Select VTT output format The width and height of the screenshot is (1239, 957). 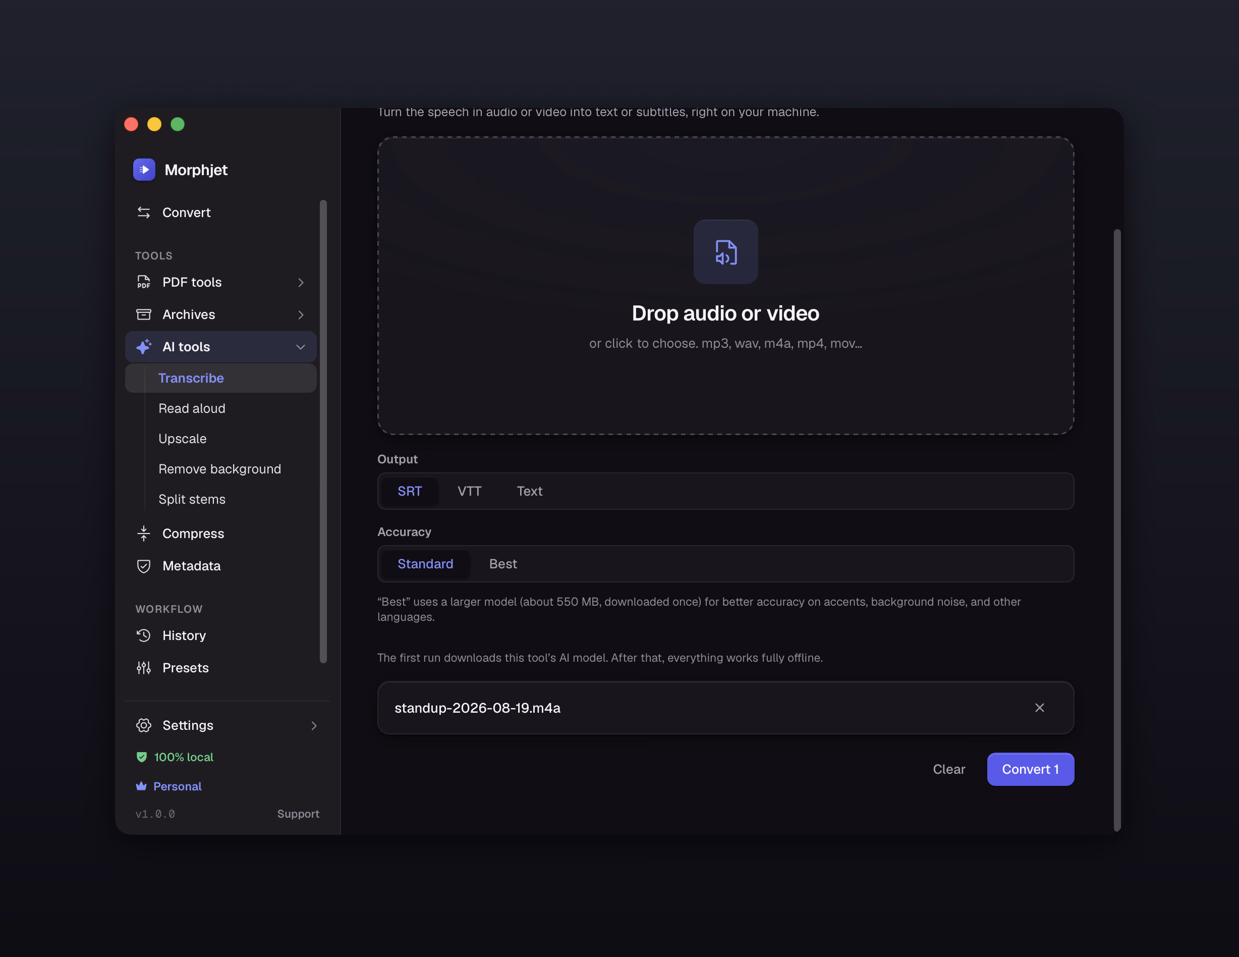469,491
